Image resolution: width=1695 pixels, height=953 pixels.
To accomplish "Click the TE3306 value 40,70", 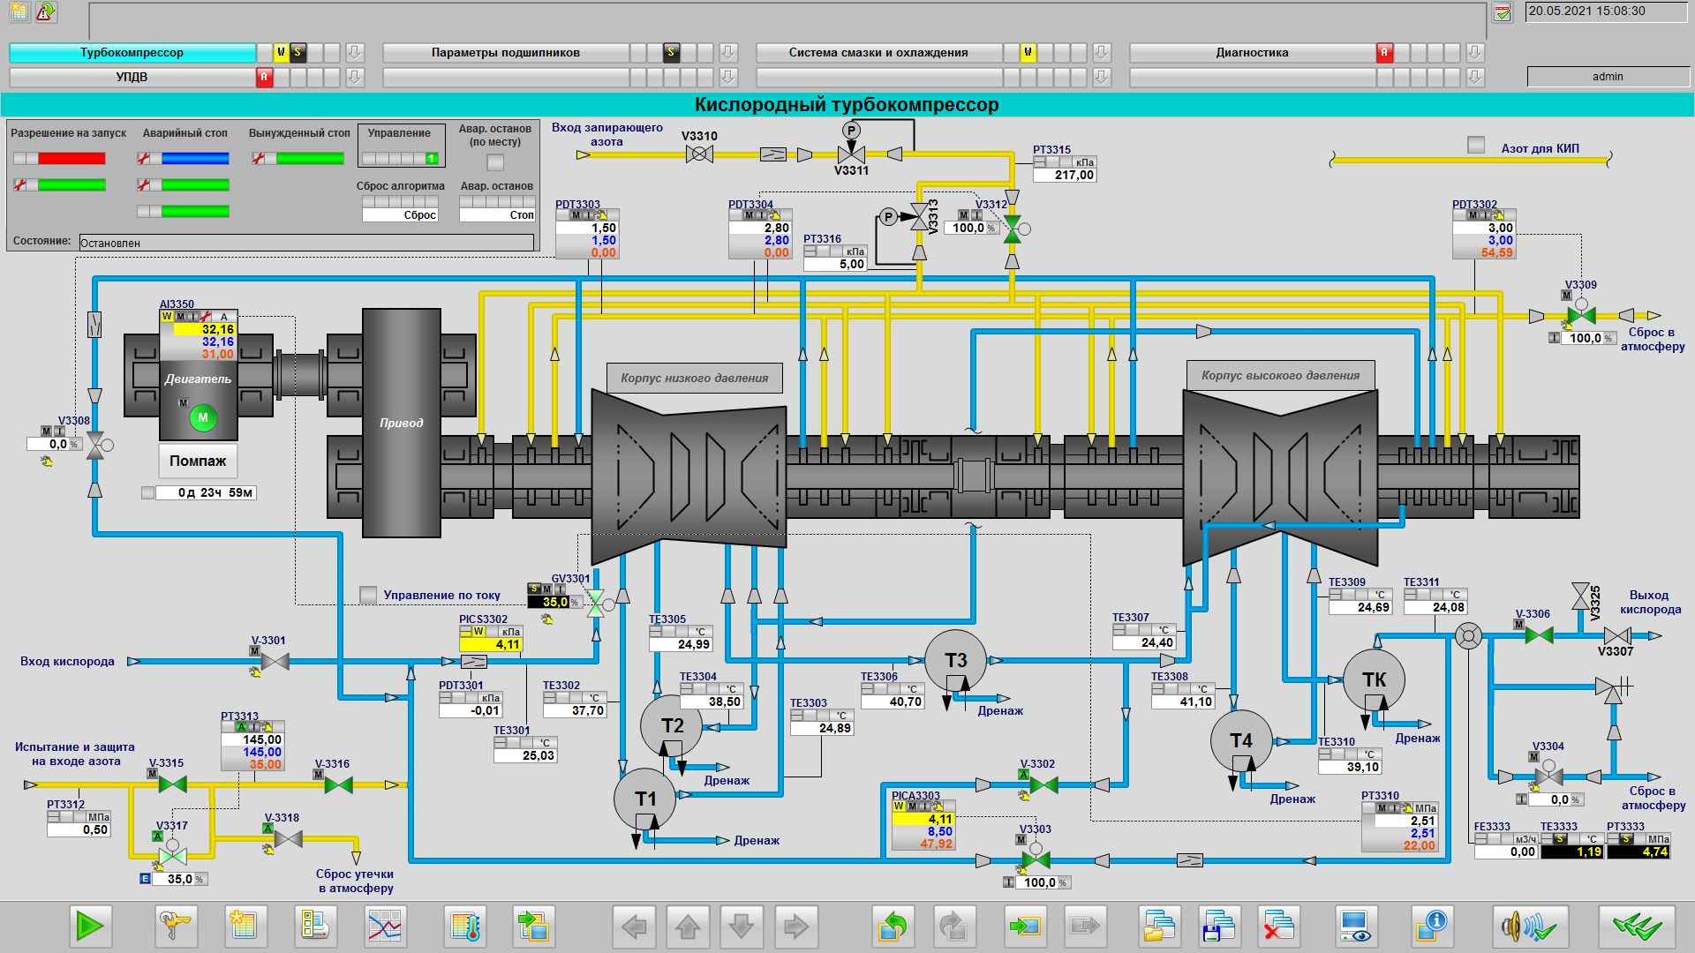I will tap(893, 702).
